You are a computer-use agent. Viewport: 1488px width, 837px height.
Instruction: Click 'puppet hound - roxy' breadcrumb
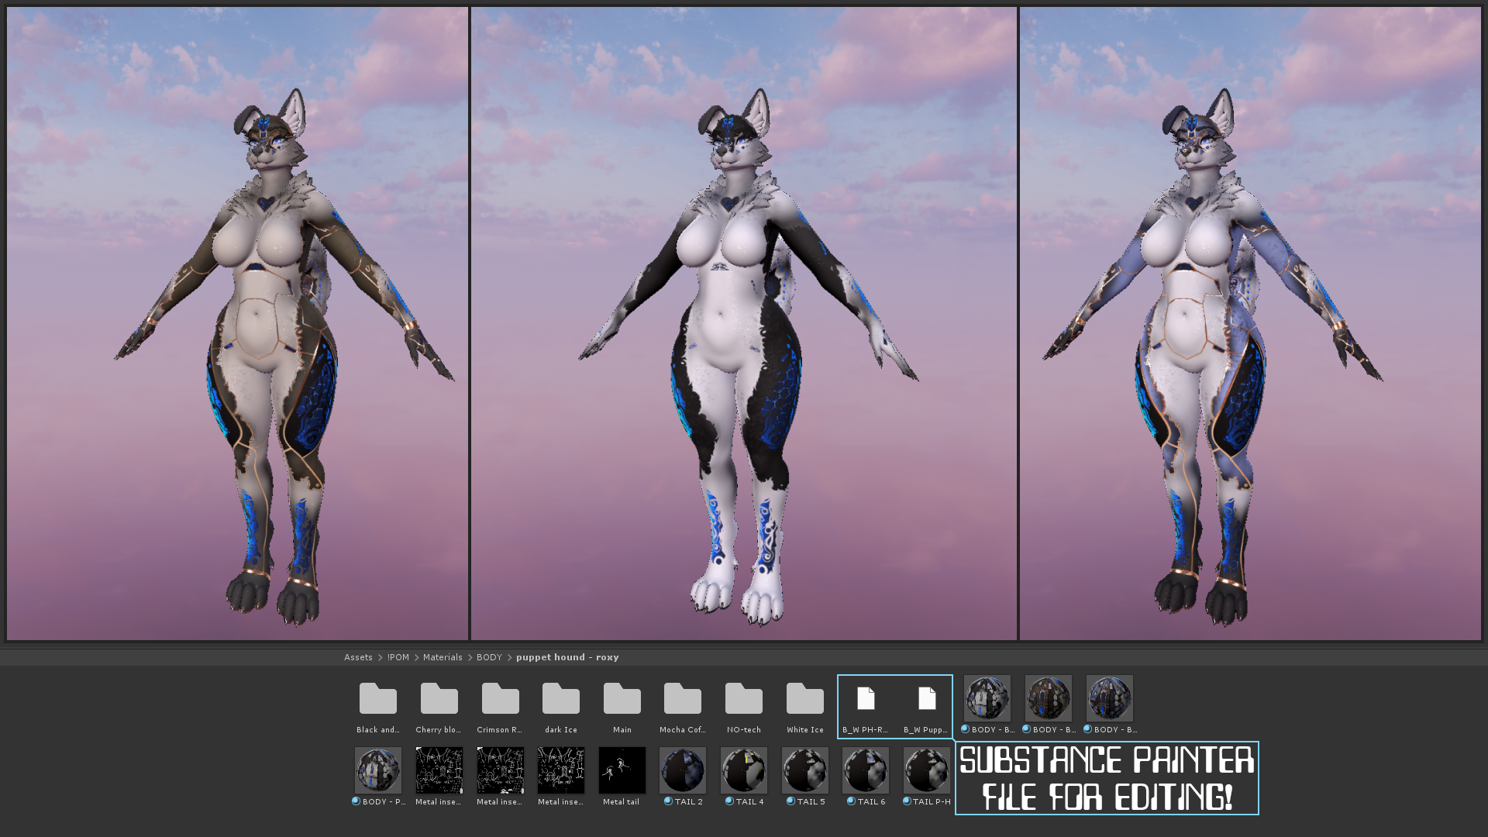tap(567, 657)
